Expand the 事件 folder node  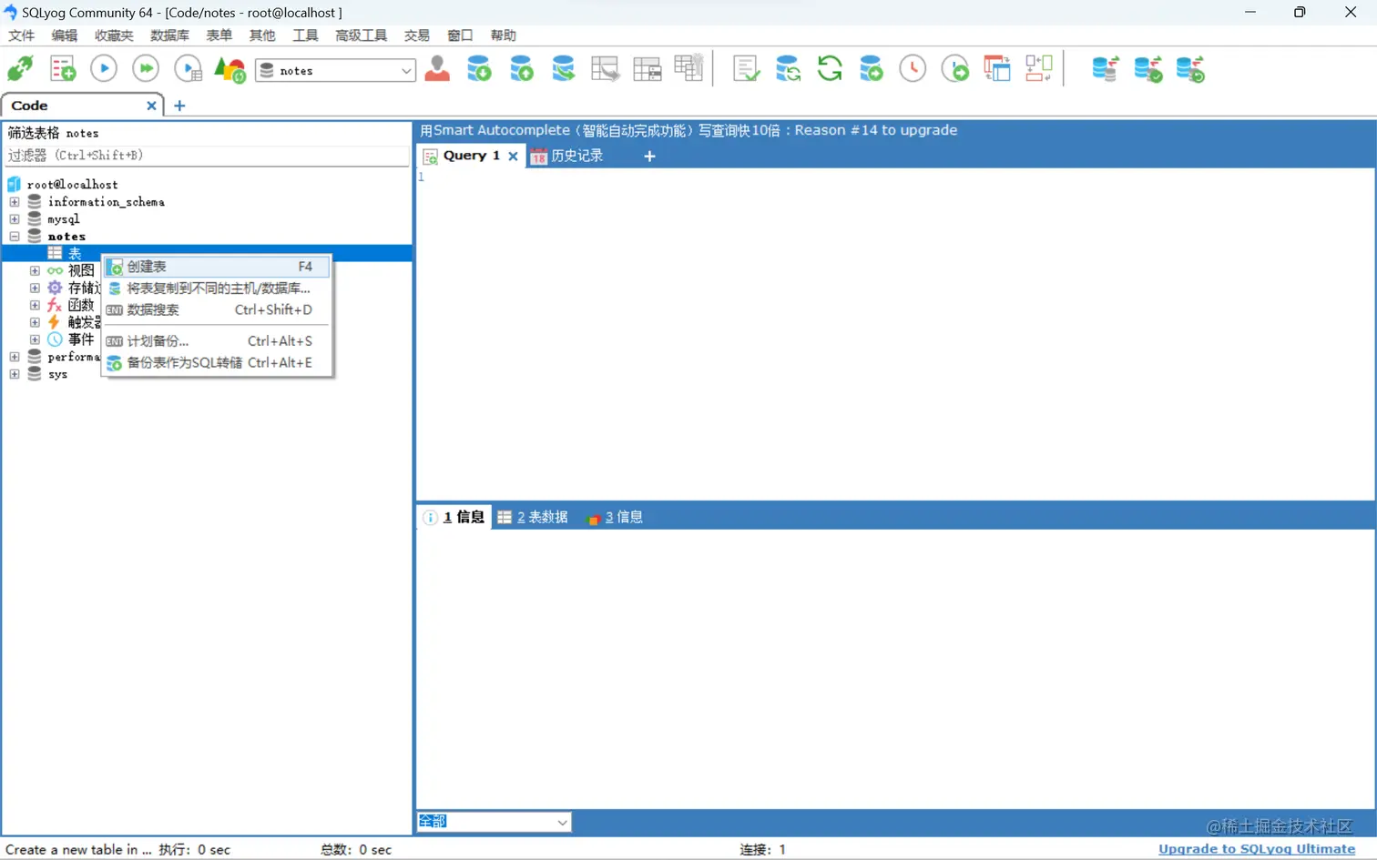click(x=35, y=339)
